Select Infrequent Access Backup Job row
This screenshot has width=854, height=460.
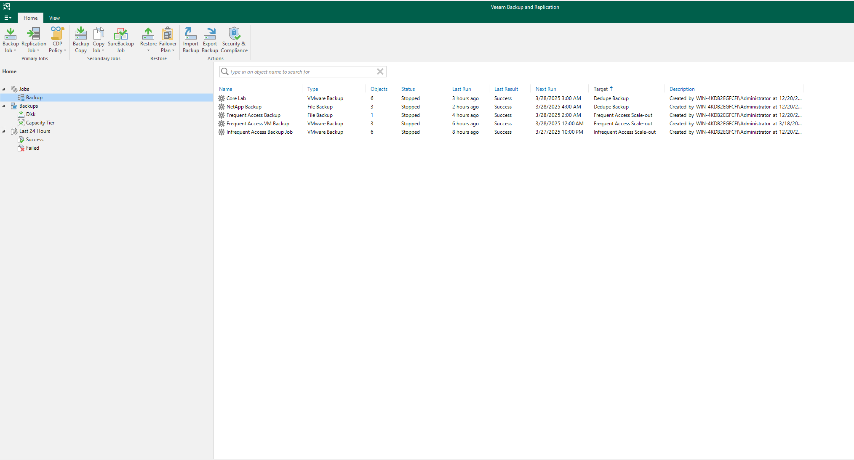pyautogui.click(x=510, y=132)
